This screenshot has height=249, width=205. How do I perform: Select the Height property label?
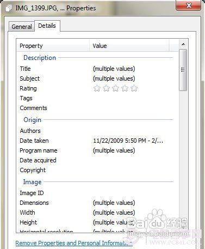click(x=28, y=222)
